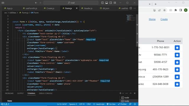The image size is (189, 106).
Task: Switch to the Create.js tab
Action: coord(49,8)
